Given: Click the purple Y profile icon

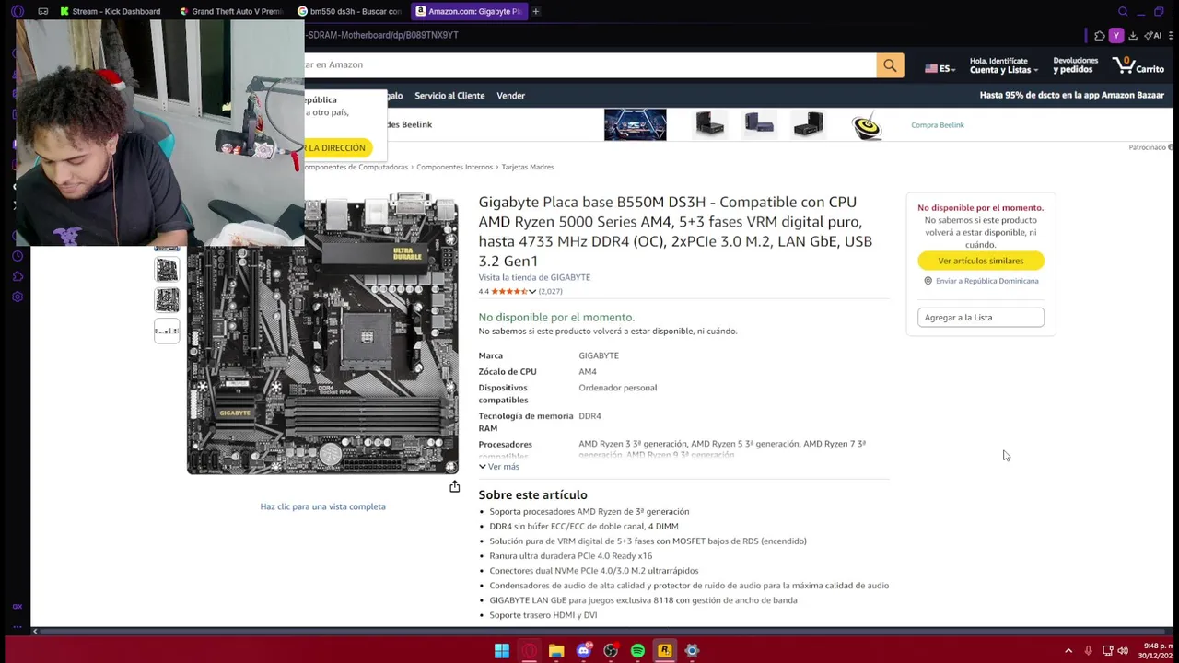Looking at the screenshot, I should [1116, 36].
